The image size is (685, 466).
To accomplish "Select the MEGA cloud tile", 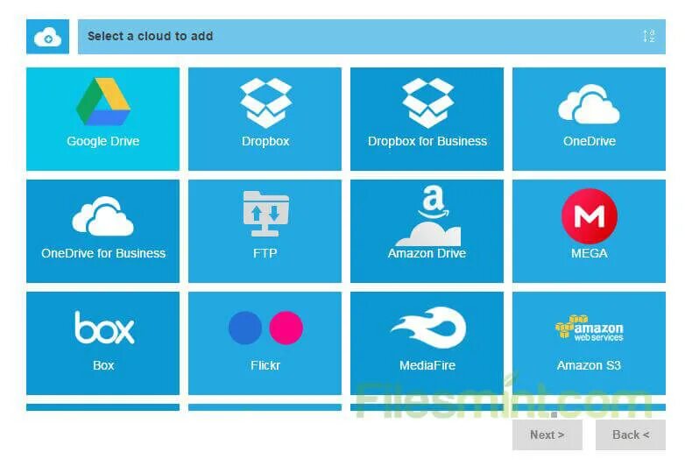I will pos(589,231).
